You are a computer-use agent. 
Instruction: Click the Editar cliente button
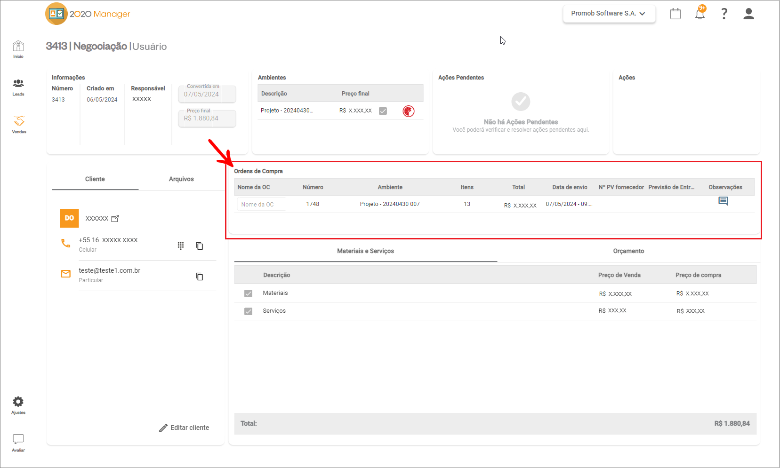[184, 428]
